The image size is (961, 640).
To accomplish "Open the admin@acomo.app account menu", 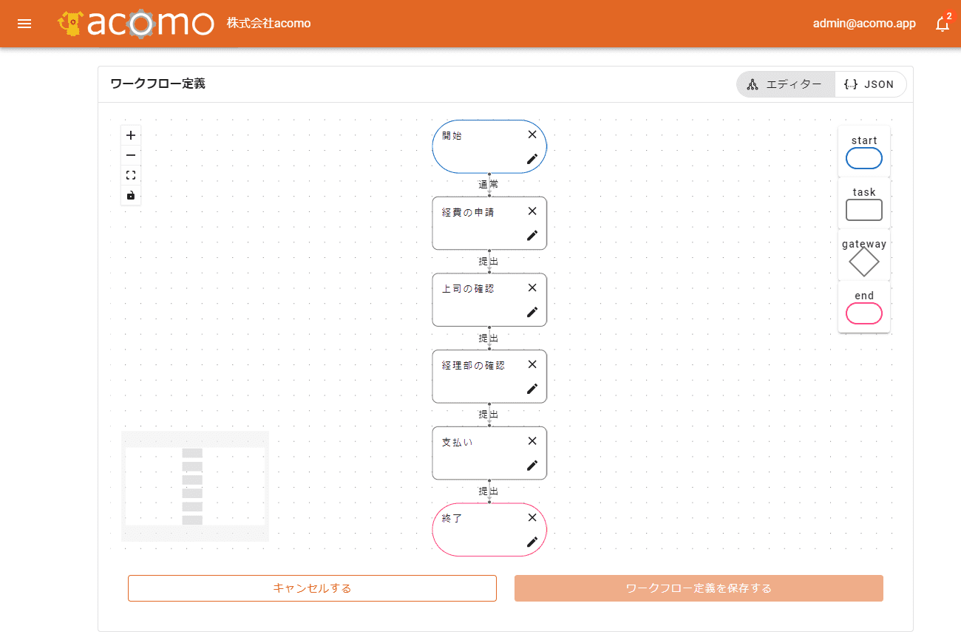I will point(863,24).
